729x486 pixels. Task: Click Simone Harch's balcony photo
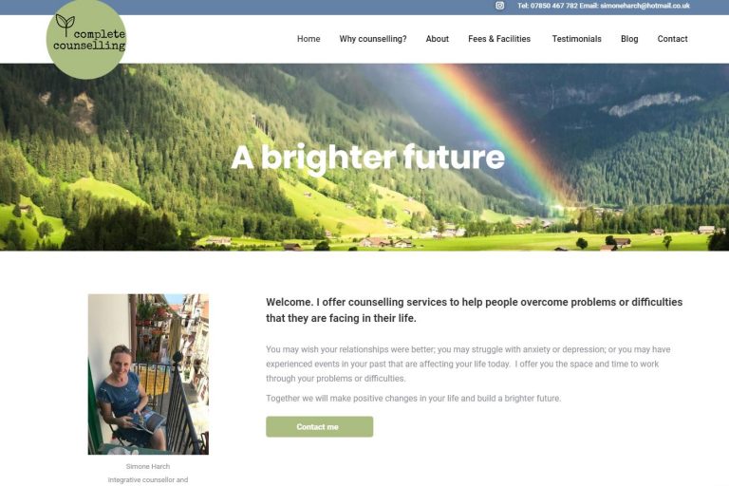coord(148,374)
